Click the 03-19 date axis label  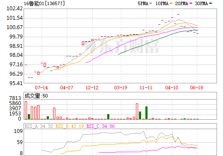pos(121,88)
